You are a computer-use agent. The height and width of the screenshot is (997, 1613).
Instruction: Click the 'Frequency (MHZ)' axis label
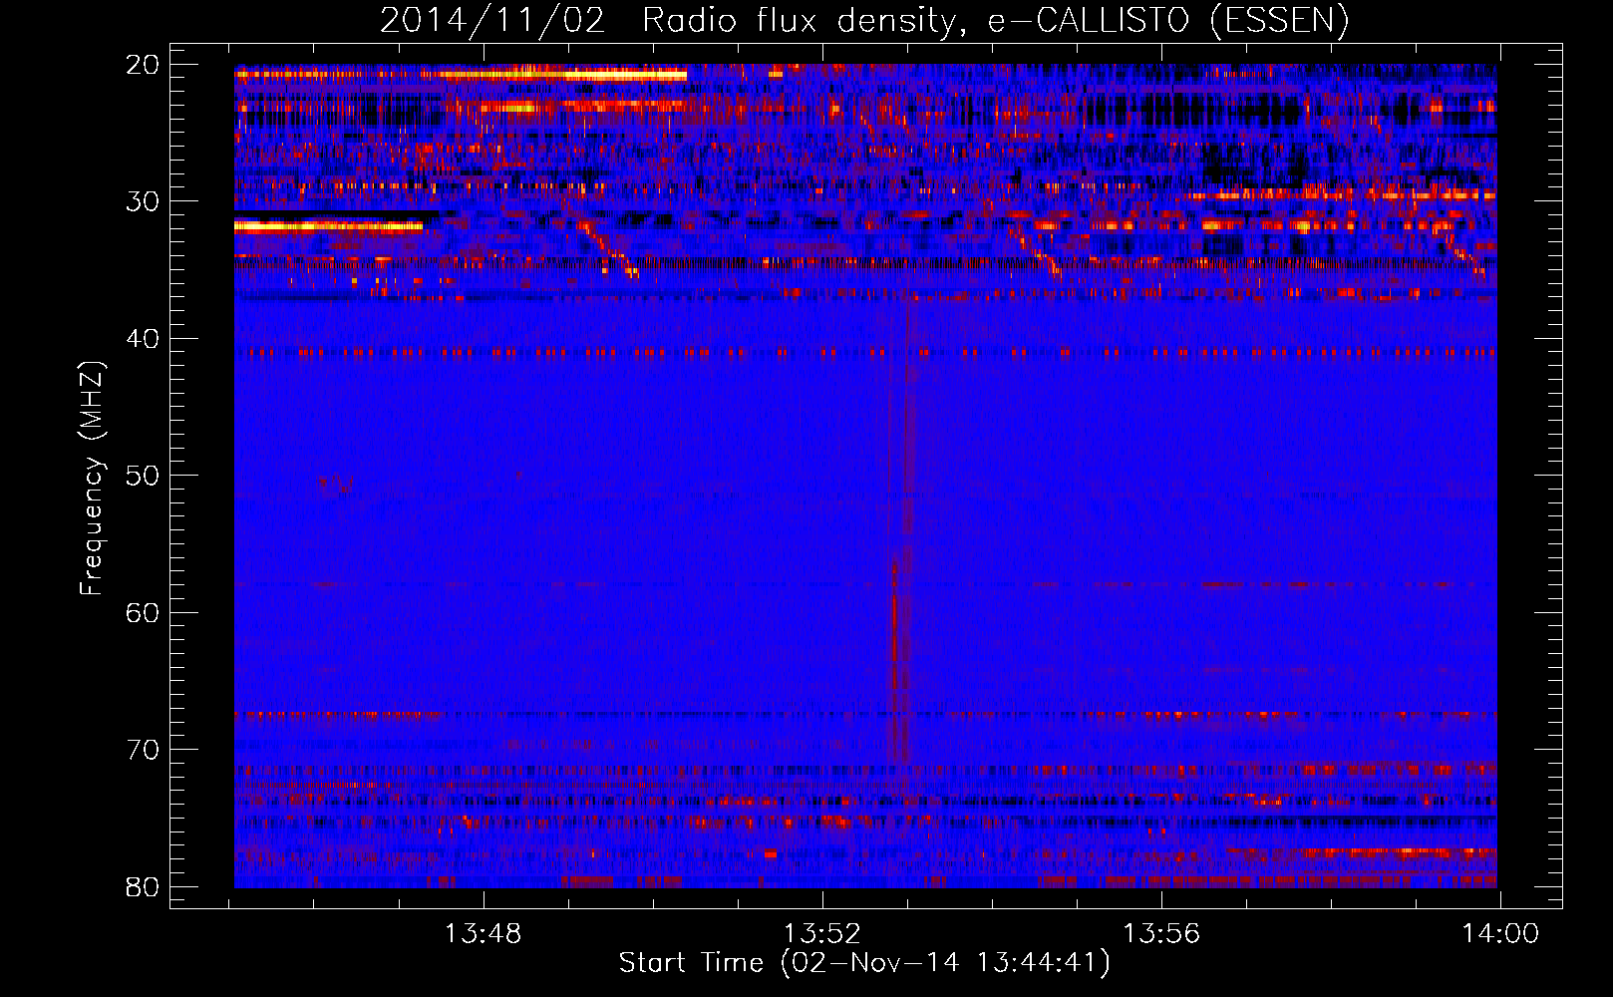(x=91, y=479)
